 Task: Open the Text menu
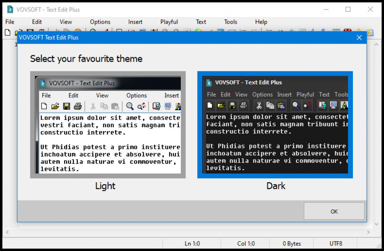click(x=201, y=22)
